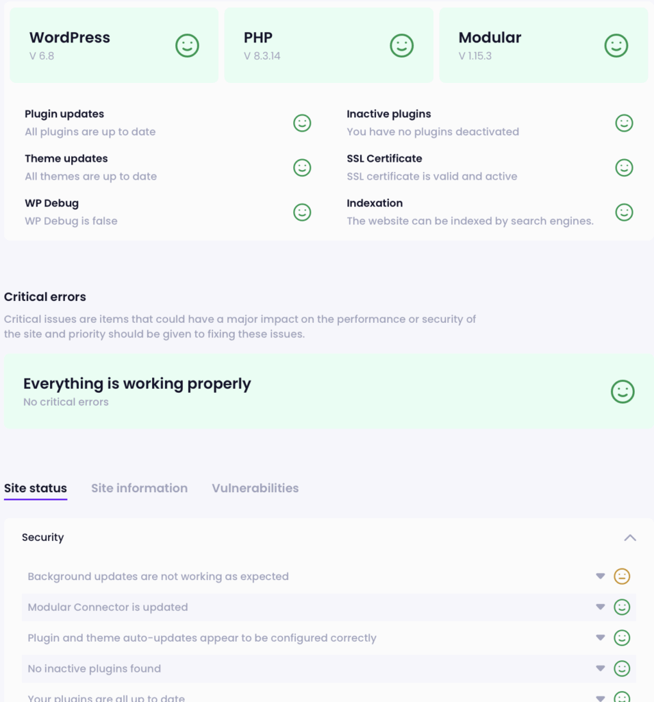Expand Background updates not working details arrow
Screen dimensions: 654x702
[601, 576]
